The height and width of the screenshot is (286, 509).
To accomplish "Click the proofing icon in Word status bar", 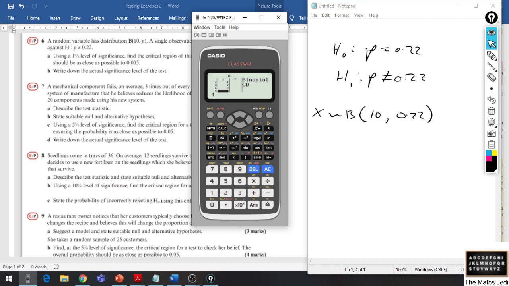I will 56,267.
